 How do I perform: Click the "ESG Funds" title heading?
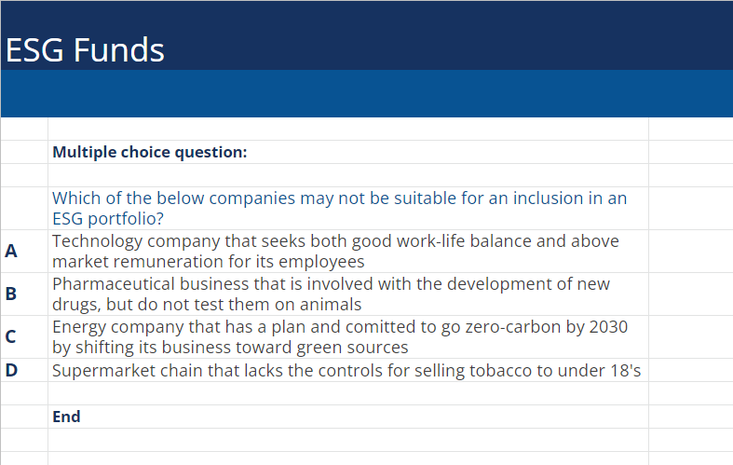click(85, 49)
